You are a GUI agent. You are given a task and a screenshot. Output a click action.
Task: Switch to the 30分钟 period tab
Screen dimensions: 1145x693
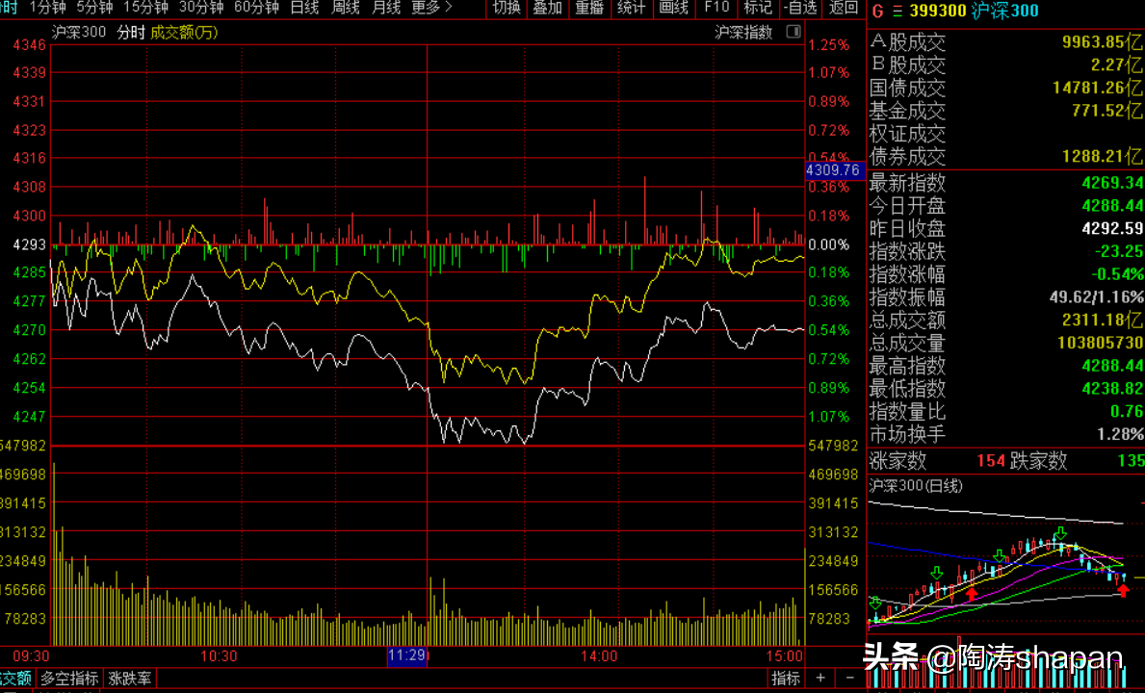coord(201,8)
